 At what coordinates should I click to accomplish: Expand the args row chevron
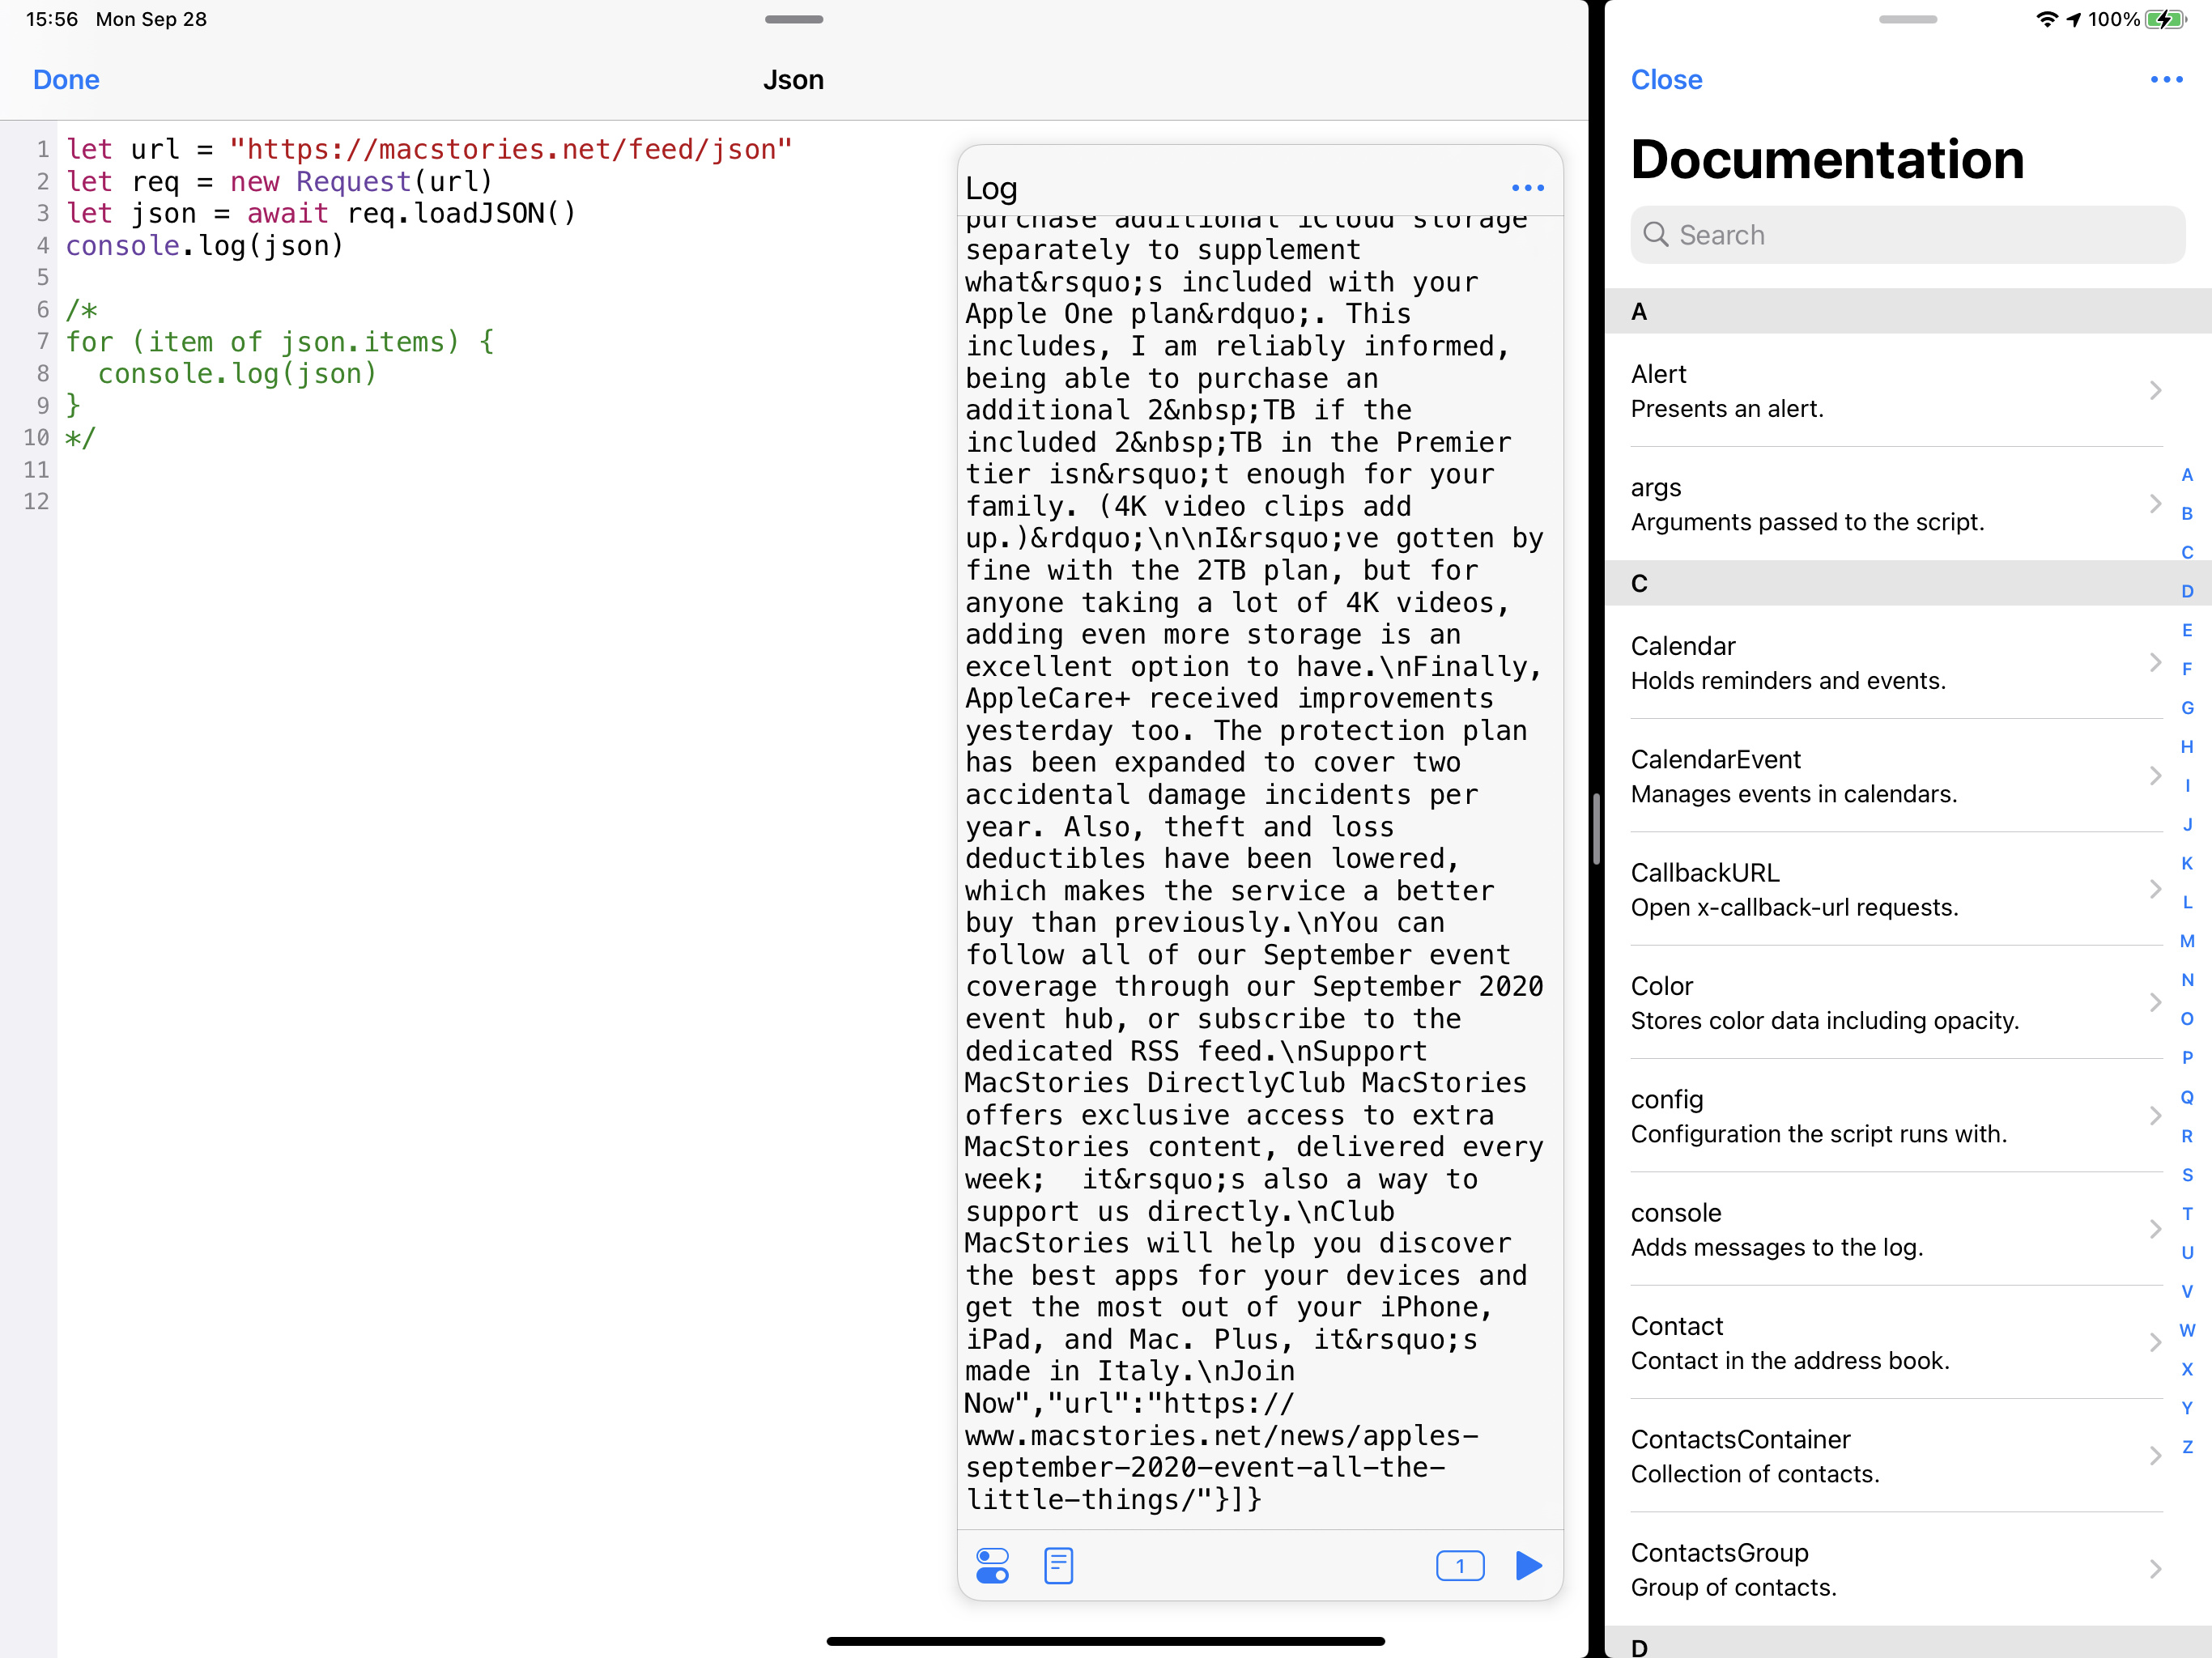tap(2155, 504)
